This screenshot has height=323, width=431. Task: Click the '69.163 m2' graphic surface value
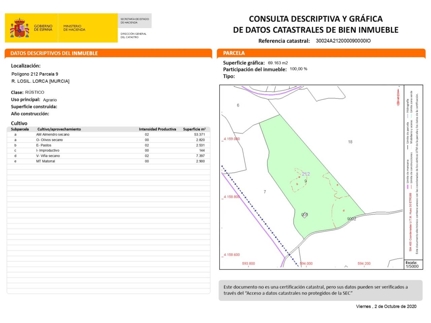(x=278, y=63)
